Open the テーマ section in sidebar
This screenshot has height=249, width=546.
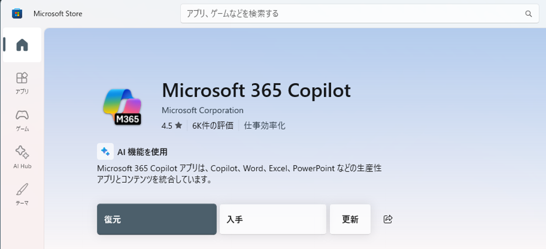tap(22, 195)
